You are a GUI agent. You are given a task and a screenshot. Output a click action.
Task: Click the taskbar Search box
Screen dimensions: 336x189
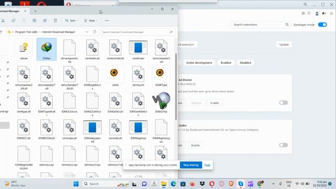[x=106, y=184]
